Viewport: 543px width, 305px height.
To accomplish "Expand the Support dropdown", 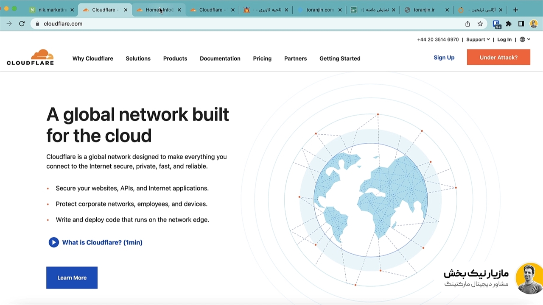I will [x=478, y=39].
